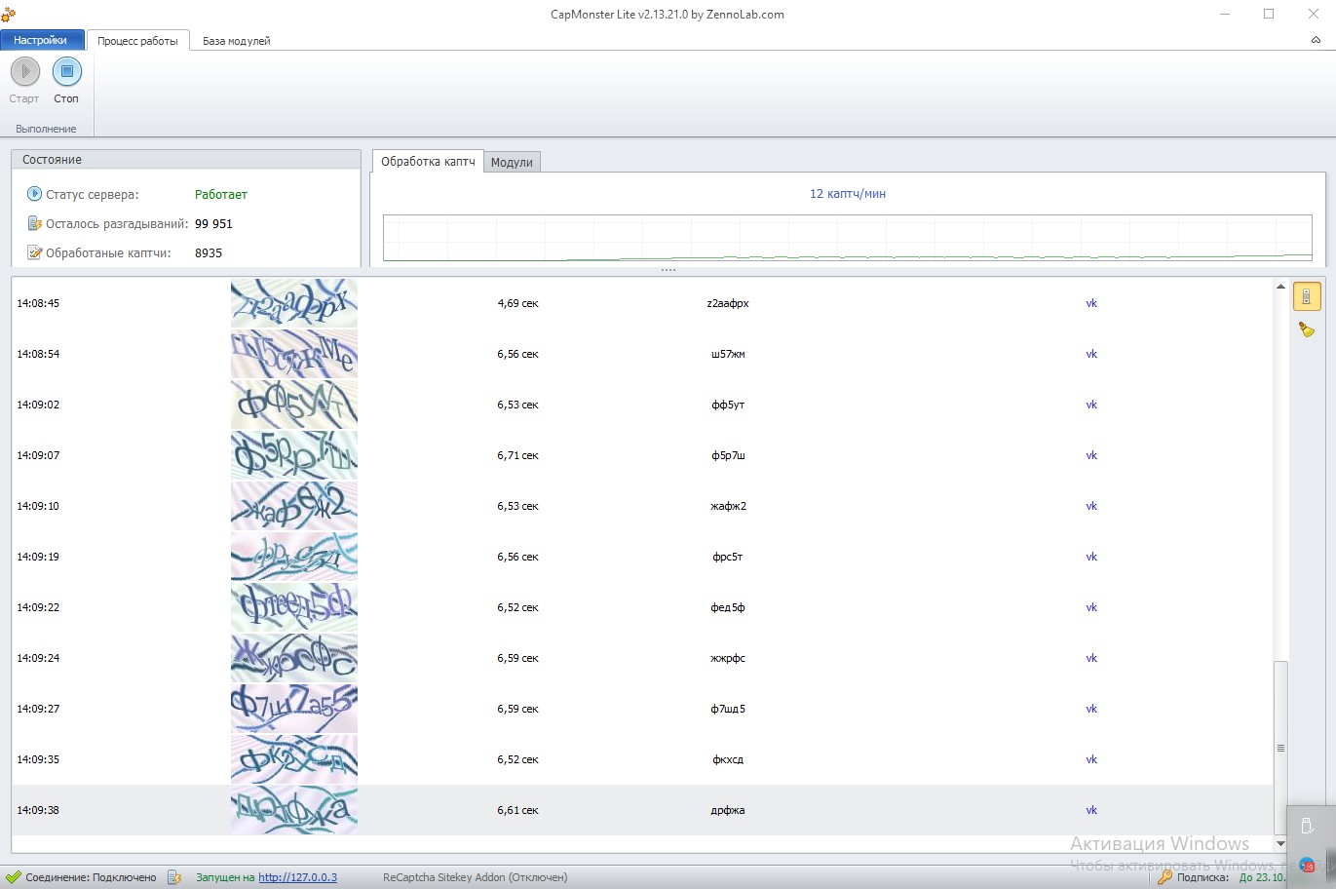
Task: Collapse the ribbon with the chevron
Action: tap(1316, 40)
